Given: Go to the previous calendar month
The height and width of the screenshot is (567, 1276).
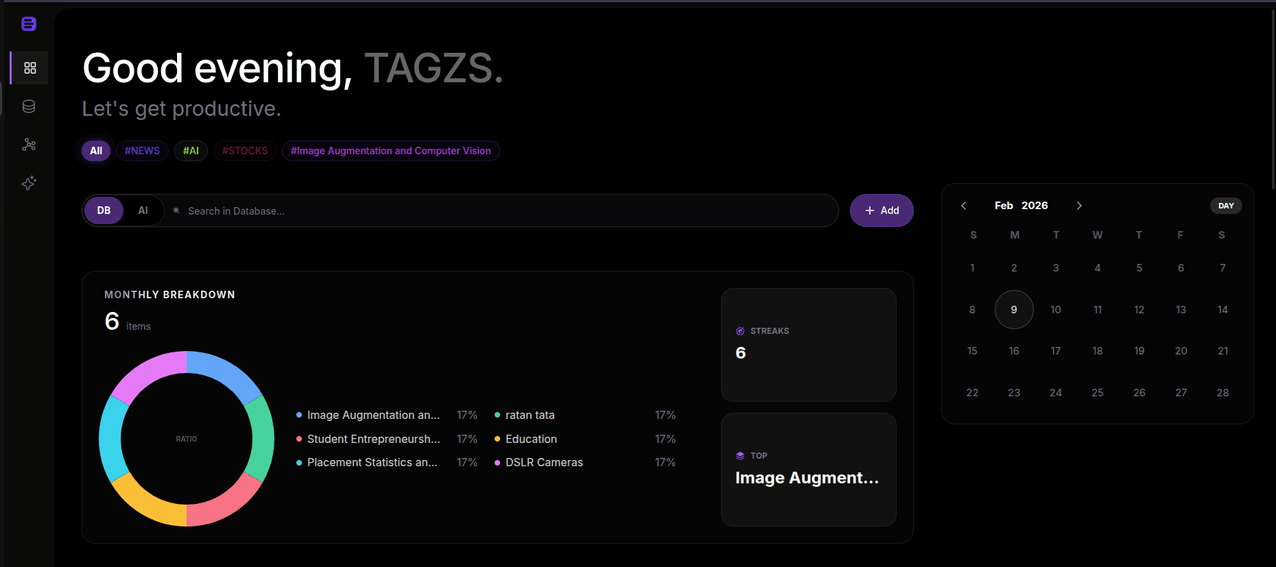Looking at the screenshot, I should 964,206.
